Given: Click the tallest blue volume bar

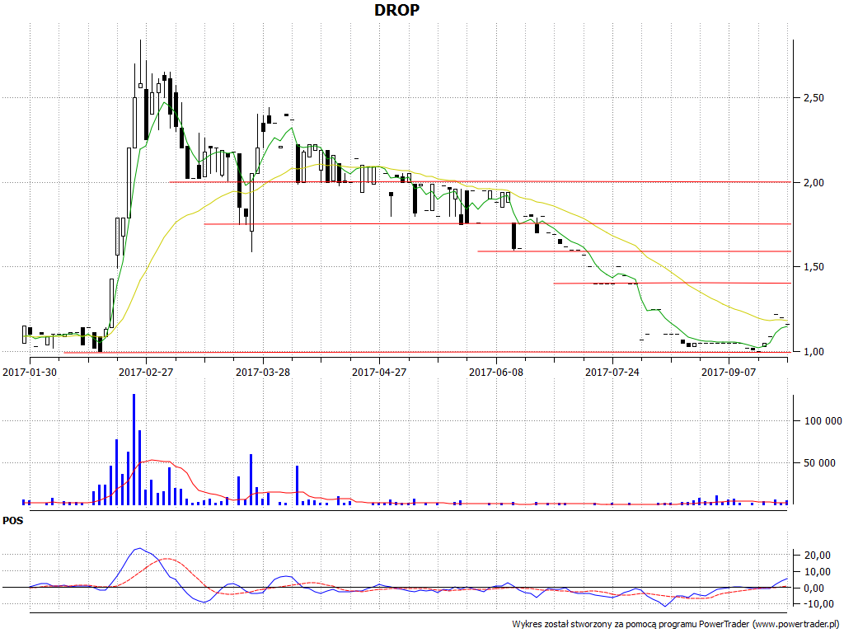Looking at the screenshot, I should coord(134,449).
